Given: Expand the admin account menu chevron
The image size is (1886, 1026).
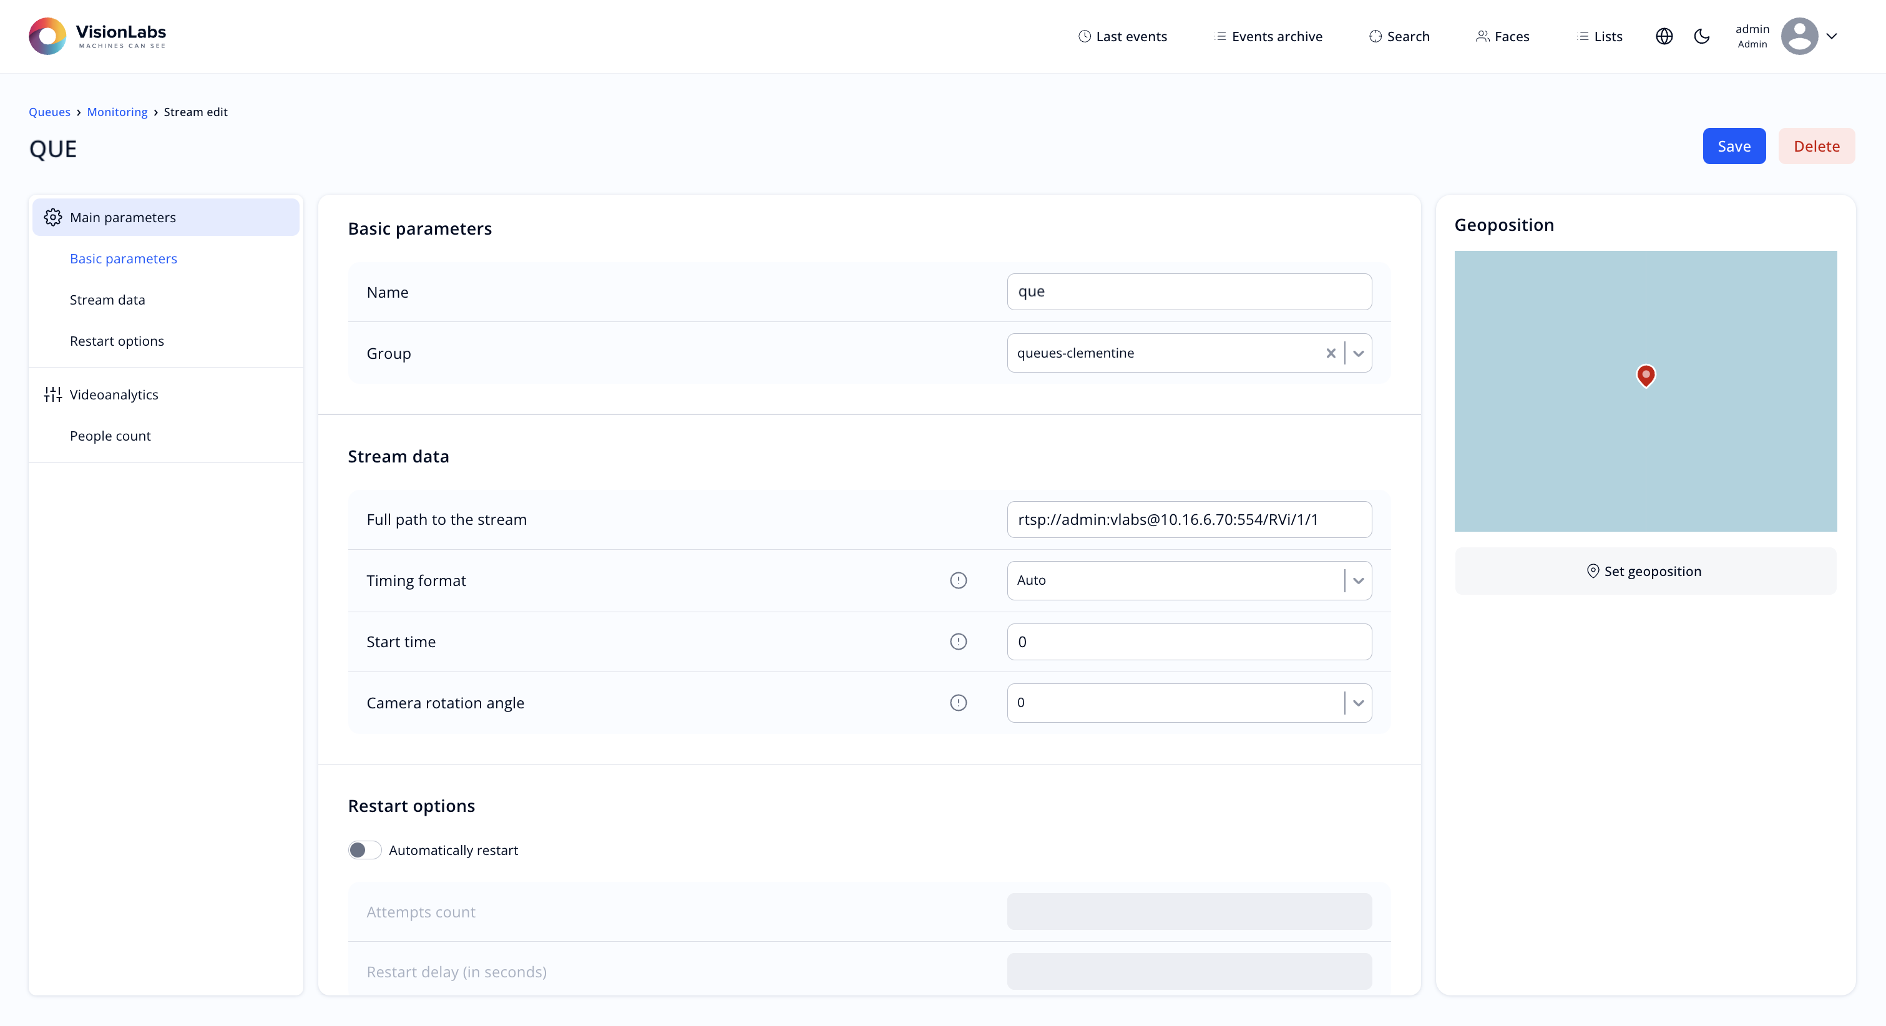Looking at the screenshot, I should tap(1831, 36).
